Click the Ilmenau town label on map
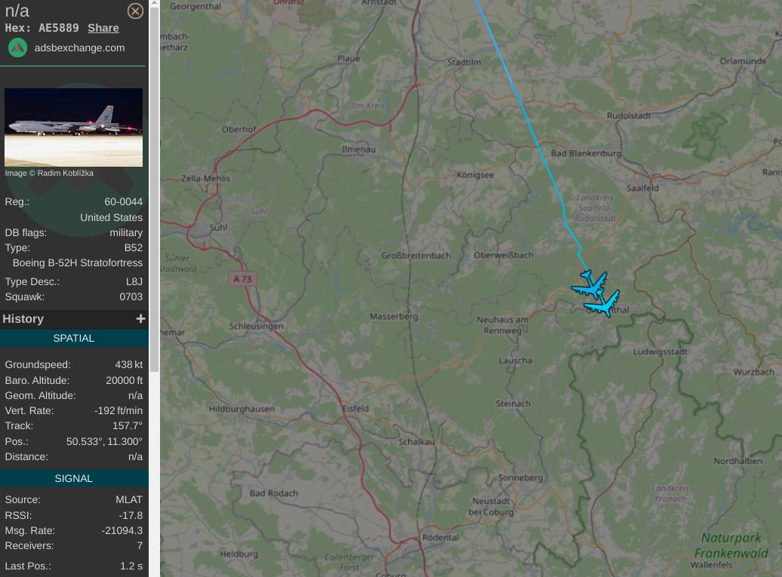 pyautogui.click(x=359, y=149)
